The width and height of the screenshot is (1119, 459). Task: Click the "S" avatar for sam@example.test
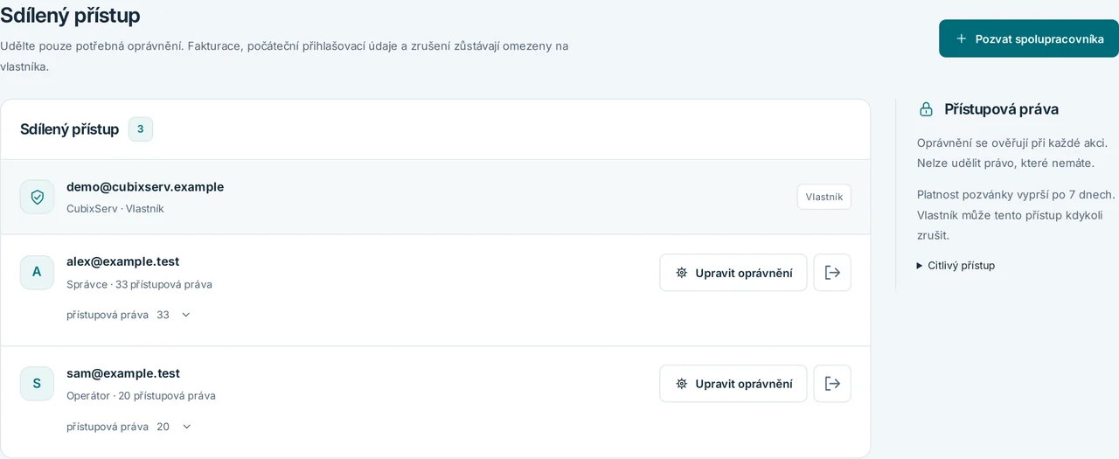tap(37, 383)
